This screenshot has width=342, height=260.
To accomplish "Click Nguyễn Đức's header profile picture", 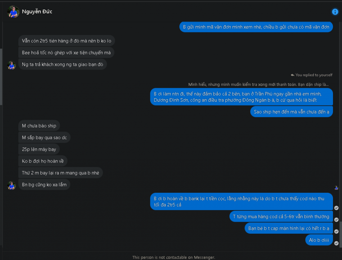I will (13, 12).
